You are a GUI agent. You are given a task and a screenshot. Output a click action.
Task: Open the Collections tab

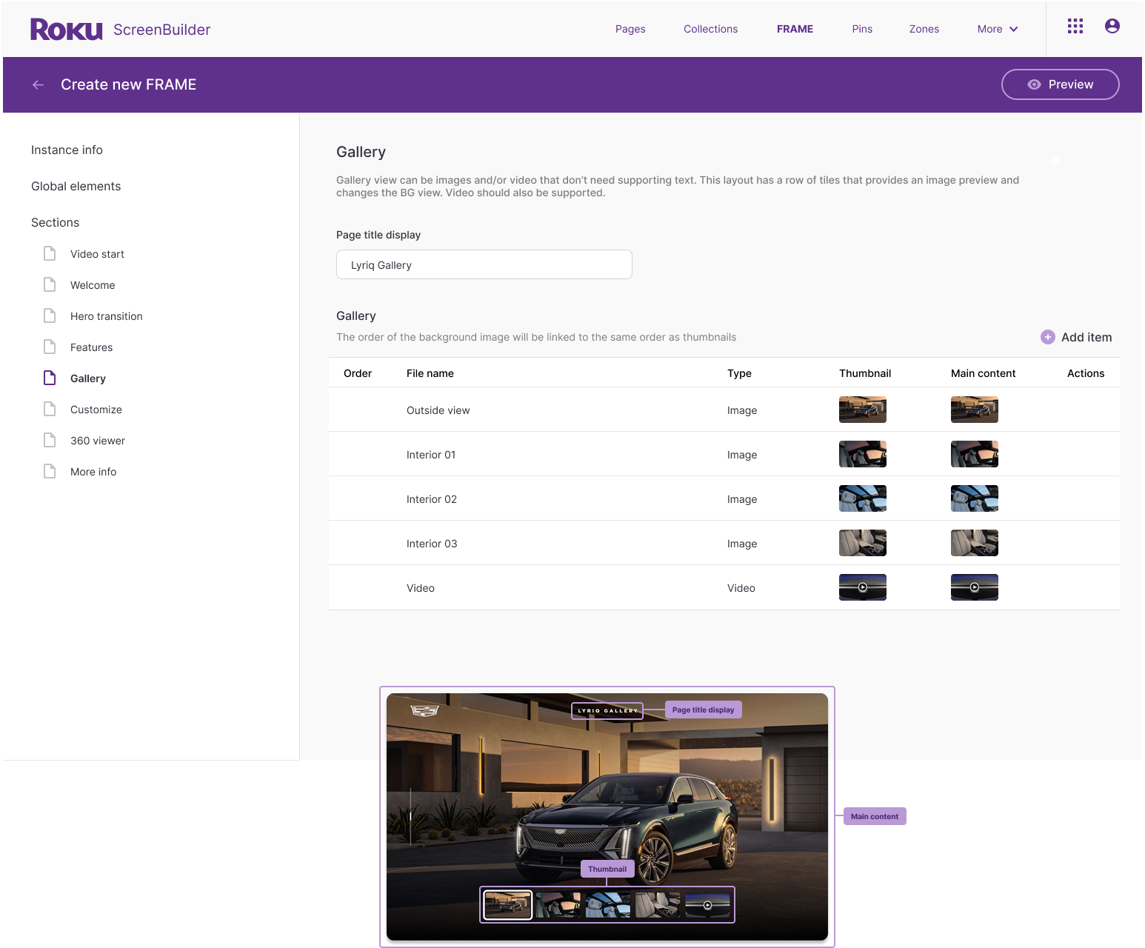[710, 29]
